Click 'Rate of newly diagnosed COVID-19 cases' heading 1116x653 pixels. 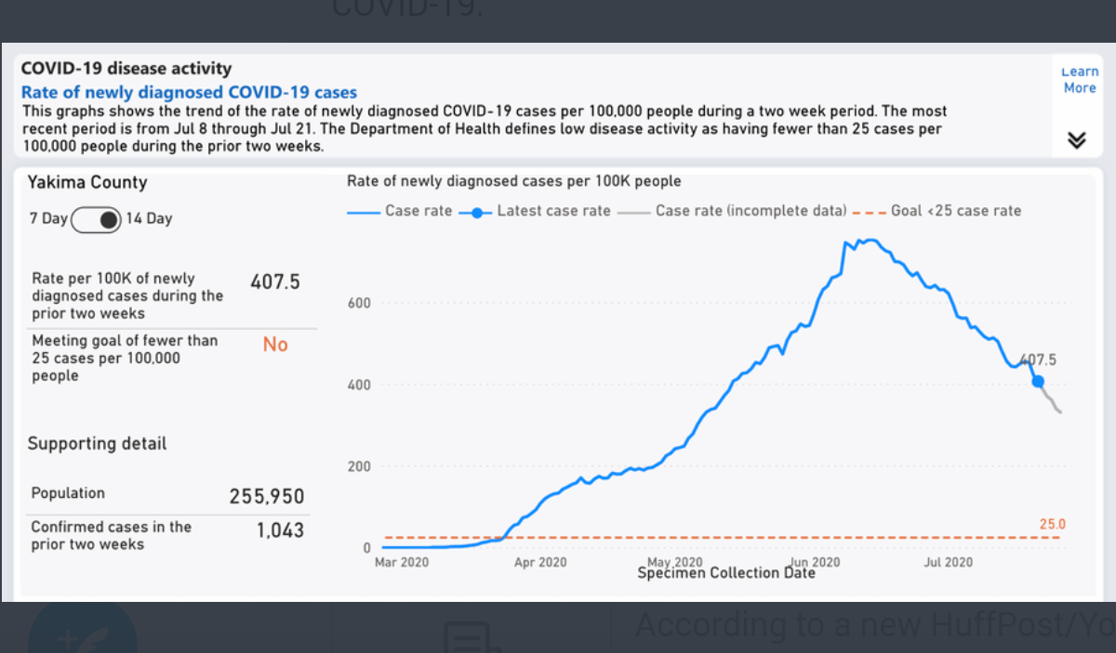coord(189,92)
